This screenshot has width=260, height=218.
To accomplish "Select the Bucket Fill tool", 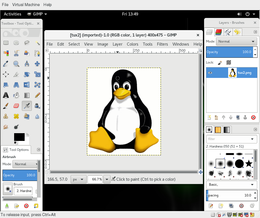I will [x=16, y=95].
